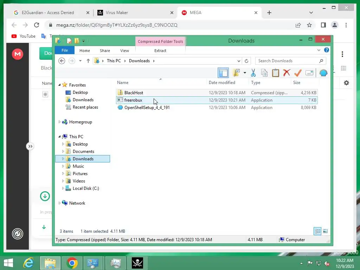Cut the selection with scissors icon
360x270 pixels.
point(253,73)
